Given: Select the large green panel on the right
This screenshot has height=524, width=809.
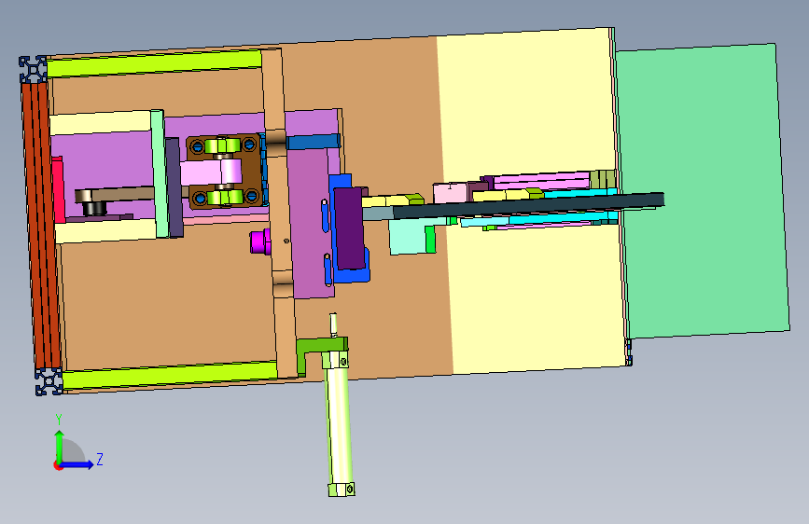Looking at the screenshot, I should click(x=704, y=191).
